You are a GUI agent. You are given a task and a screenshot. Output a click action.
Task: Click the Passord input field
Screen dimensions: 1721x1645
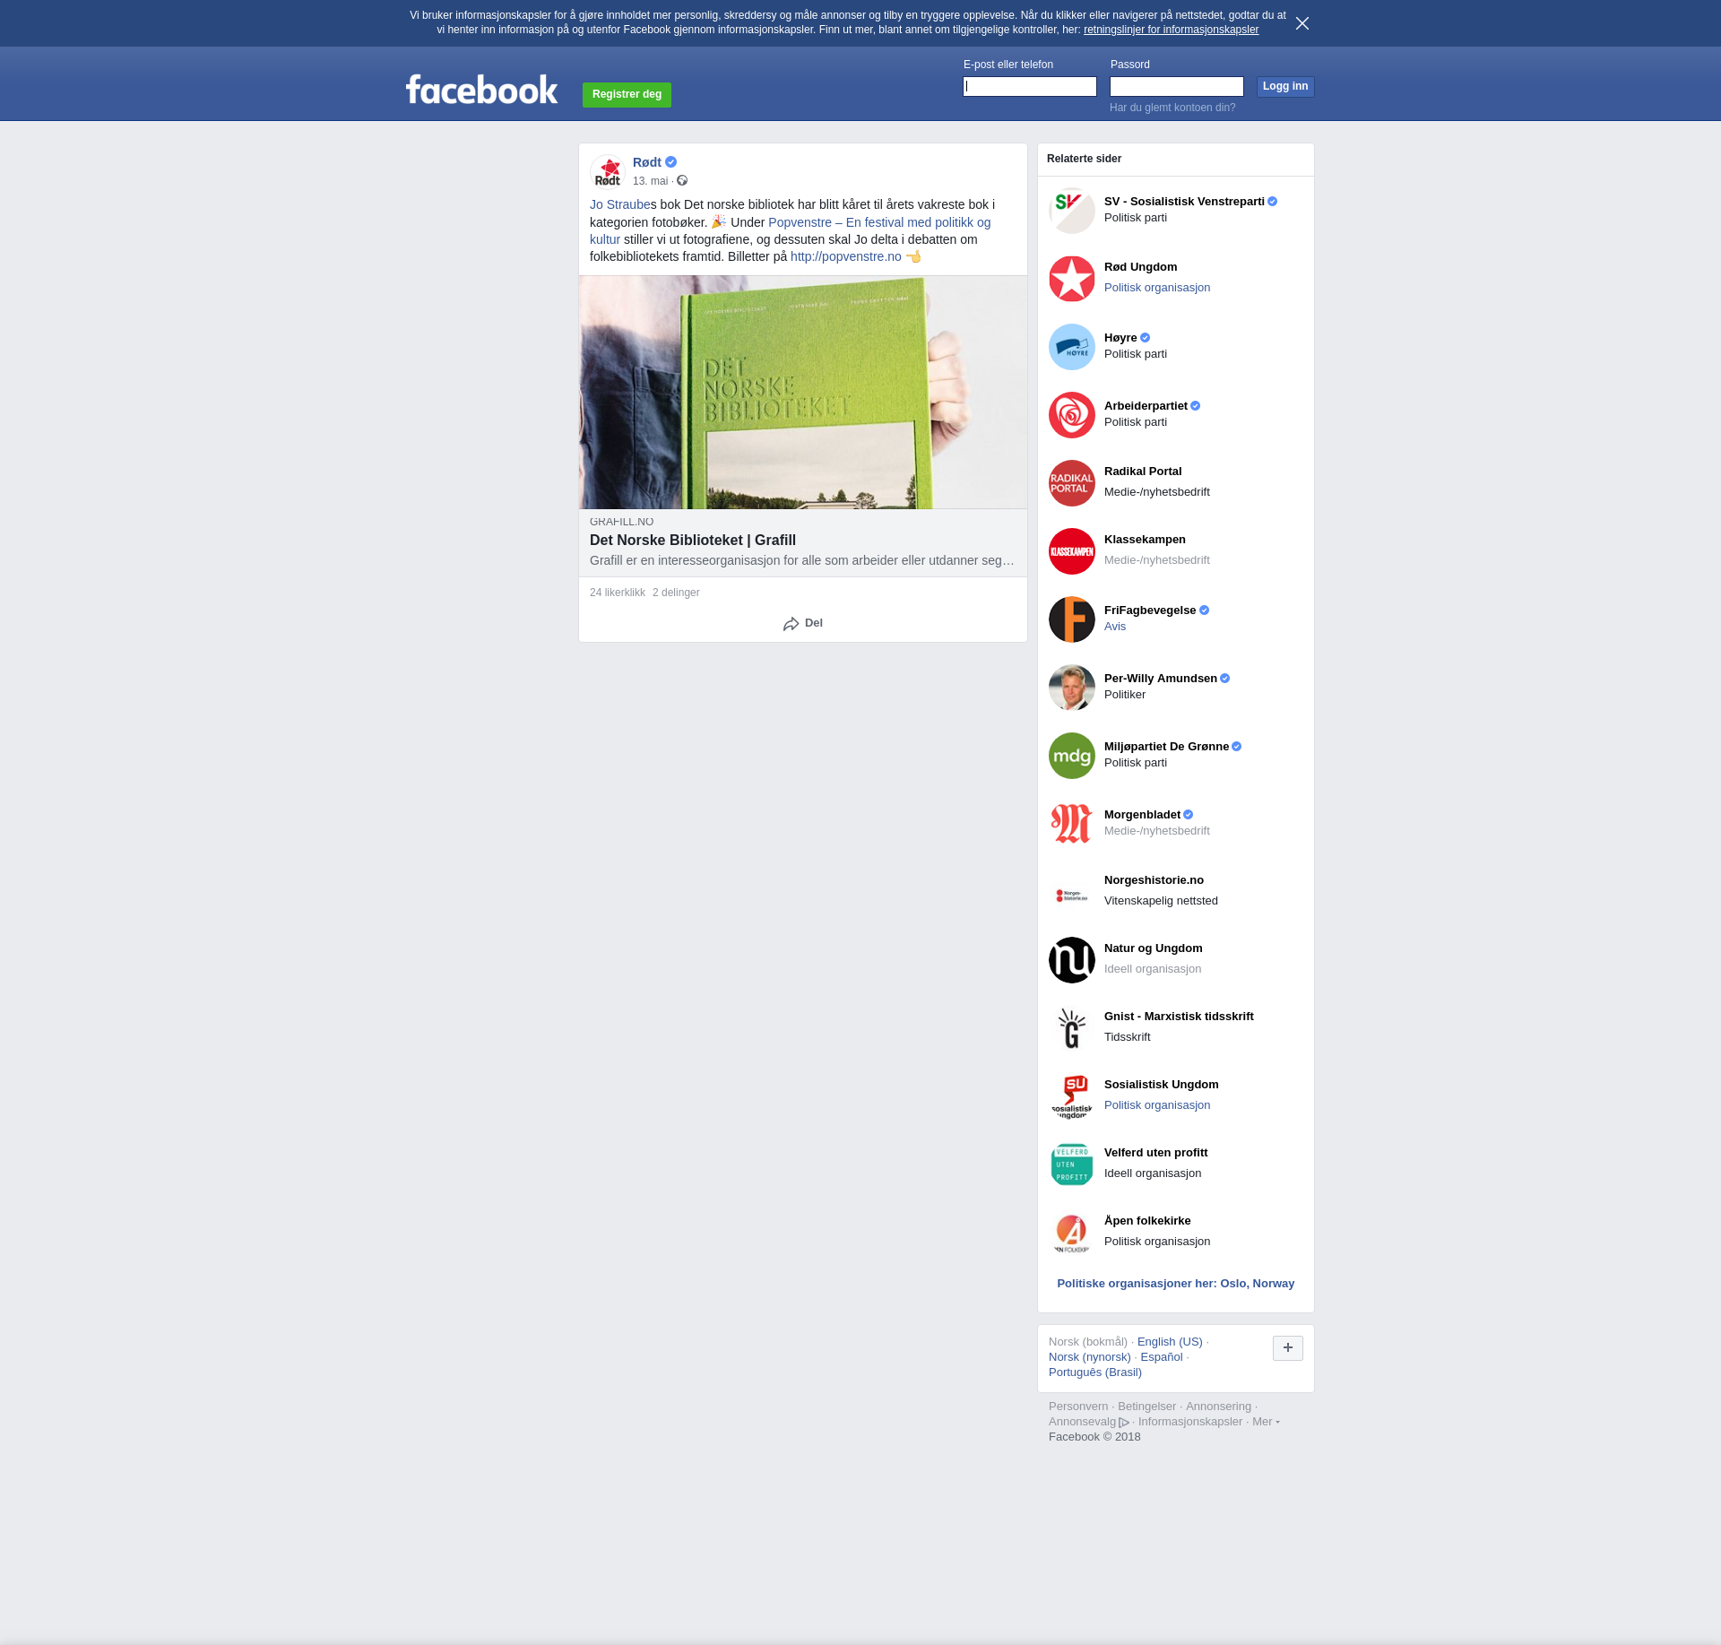1176,87
